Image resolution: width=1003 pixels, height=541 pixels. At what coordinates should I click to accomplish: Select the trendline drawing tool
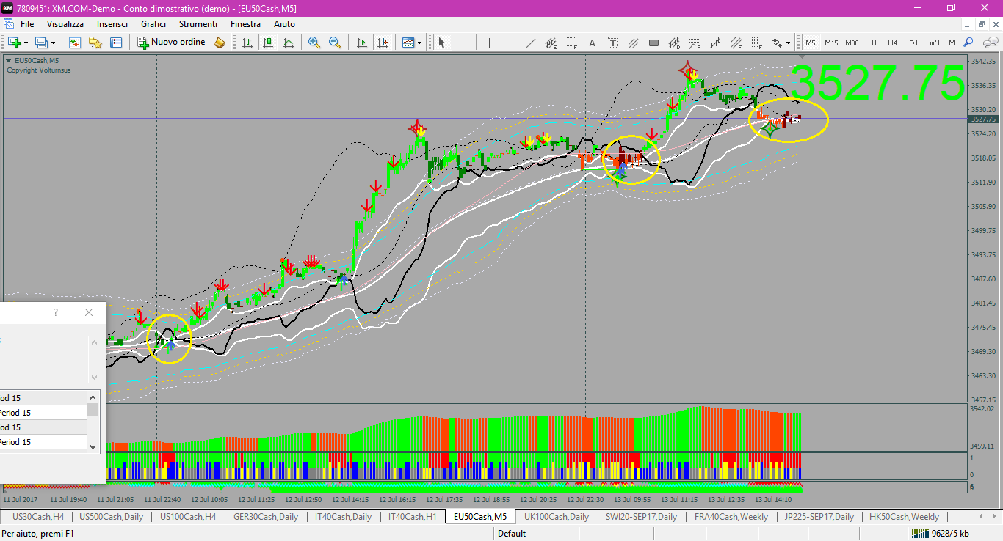point(531,43)
